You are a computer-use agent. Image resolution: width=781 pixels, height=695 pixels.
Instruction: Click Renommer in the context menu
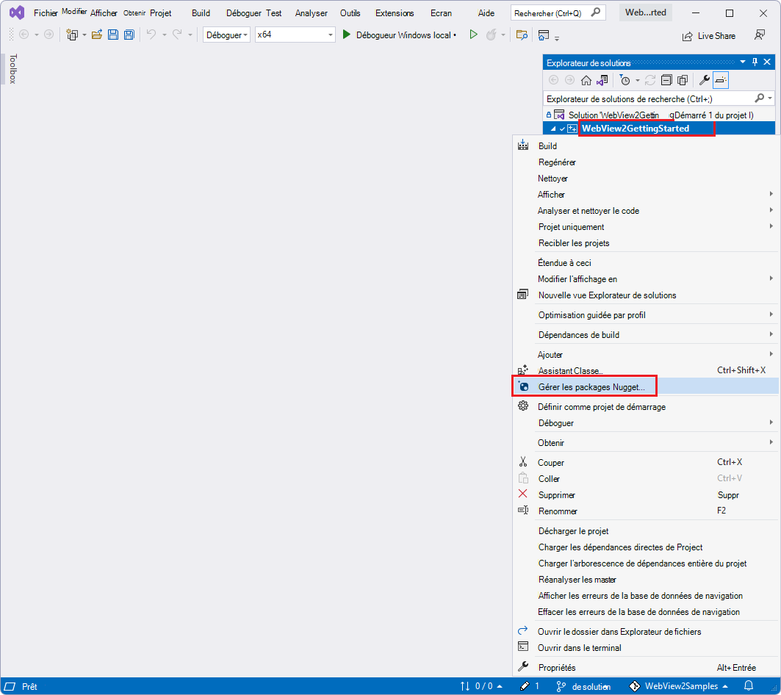click(x=557, y=511)
